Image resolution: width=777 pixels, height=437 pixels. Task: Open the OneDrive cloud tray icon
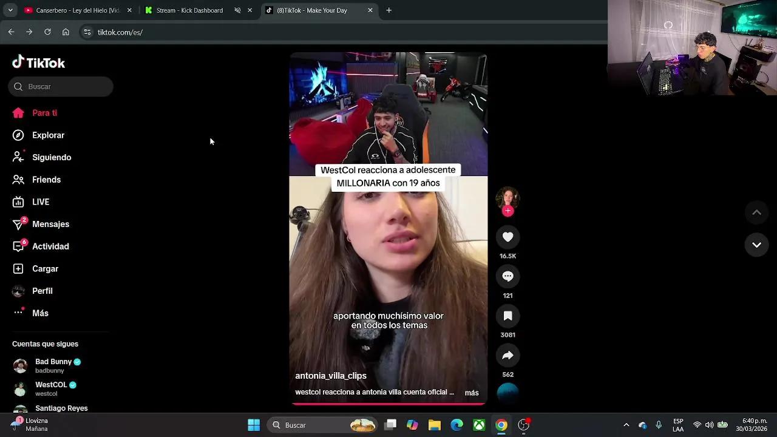coord(643,425)
